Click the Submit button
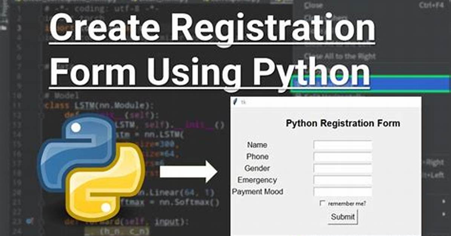This screenshot has height=236, width=451. 342,217
